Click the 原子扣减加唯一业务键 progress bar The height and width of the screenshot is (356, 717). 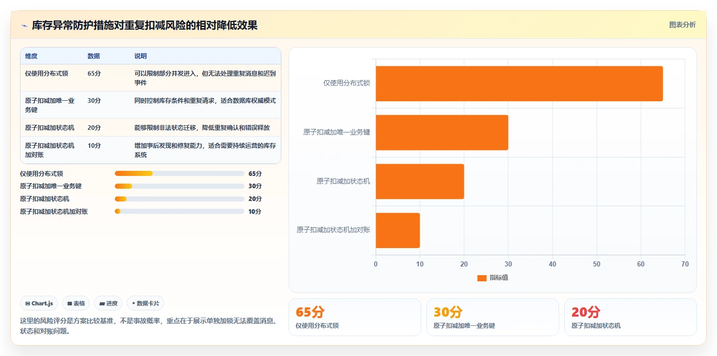(x=179, y=186)
